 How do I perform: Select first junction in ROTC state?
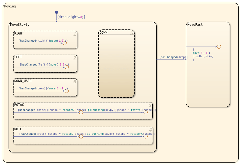81,136
